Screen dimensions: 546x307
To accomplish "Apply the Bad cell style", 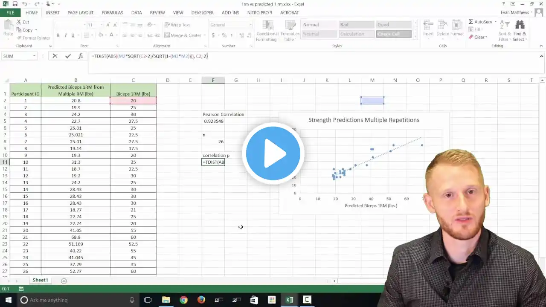I will point(357,25).
